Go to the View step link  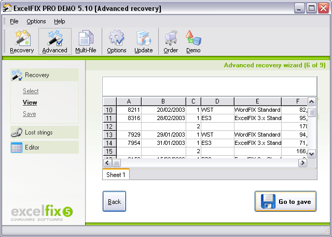pos(30,102)
